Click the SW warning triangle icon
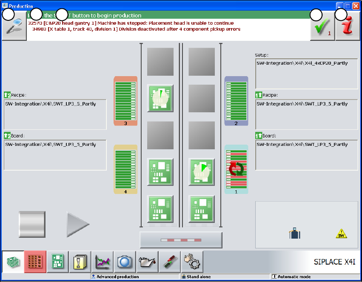 pyautogui.click(x=342, y=234)
